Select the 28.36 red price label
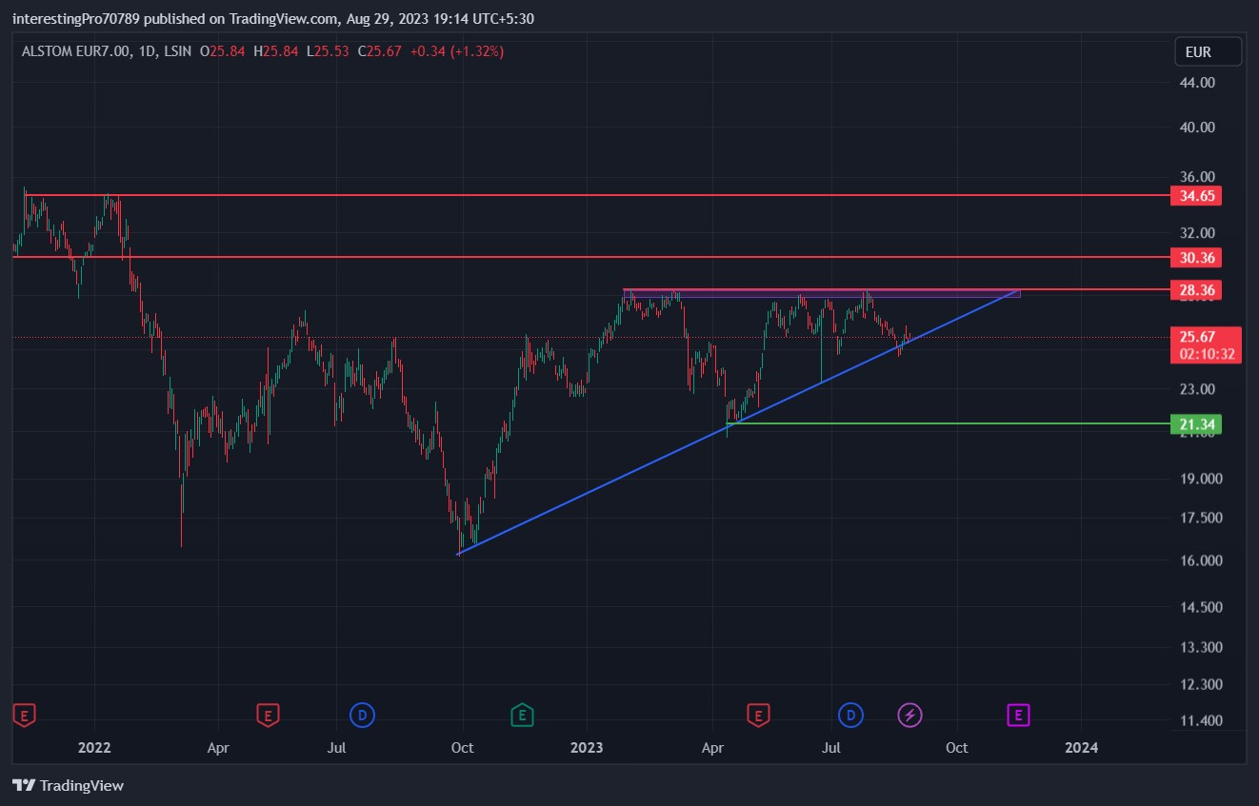 (1195, 289)
